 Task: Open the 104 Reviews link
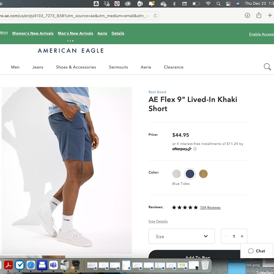point(210,207)
